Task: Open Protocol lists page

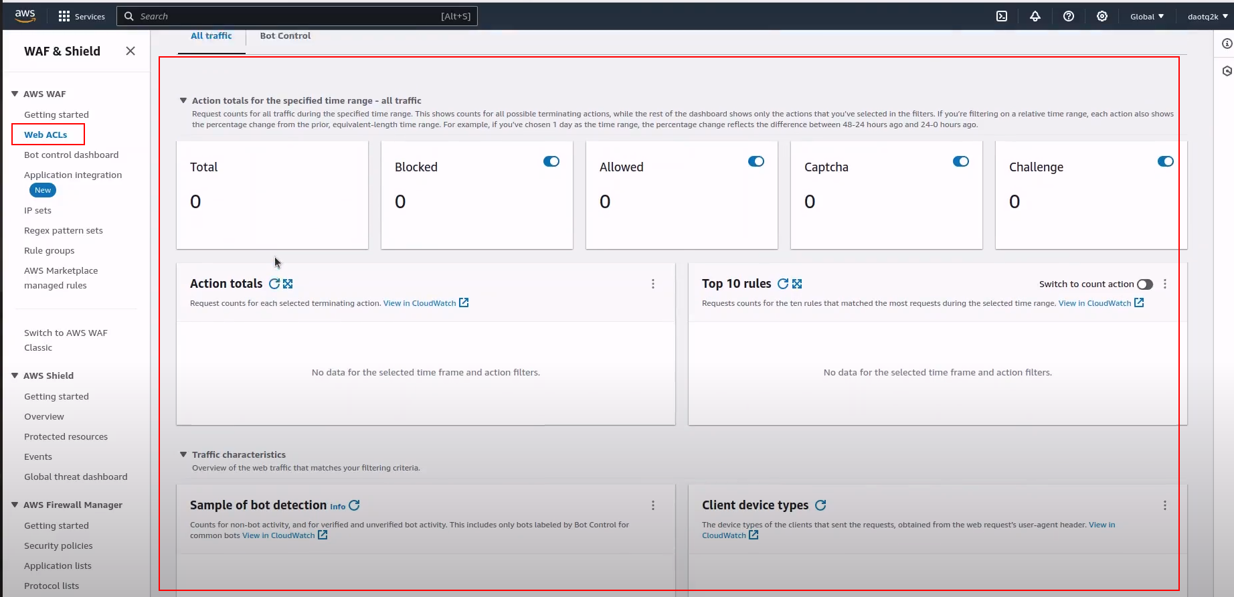Action: 52,586
